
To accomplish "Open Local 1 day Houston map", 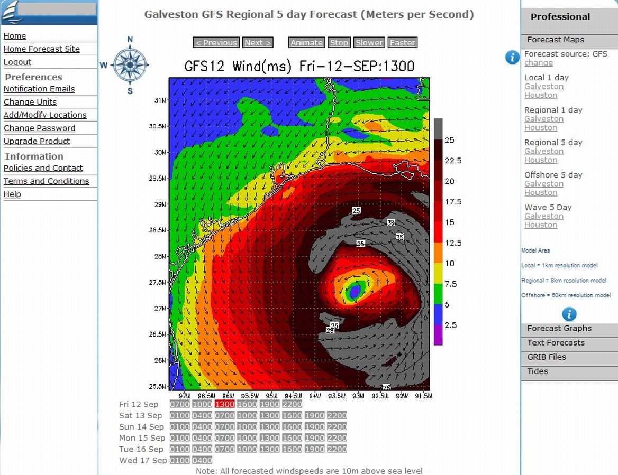I will (541, 95).
